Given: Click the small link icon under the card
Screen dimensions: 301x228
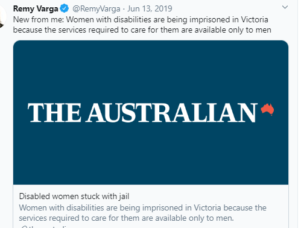Looking at the screenshot, I should (x=24, y=227).
